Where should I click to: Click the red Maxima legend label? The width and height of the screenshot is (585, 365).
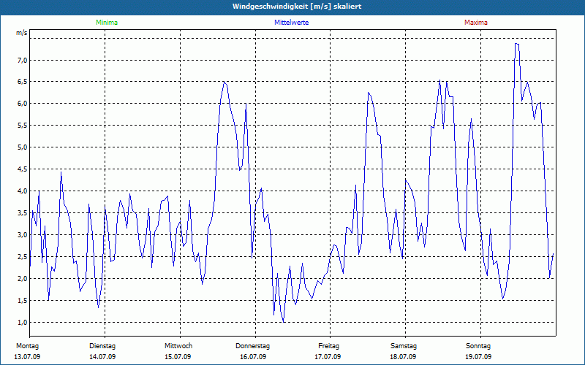pos(476,23)
